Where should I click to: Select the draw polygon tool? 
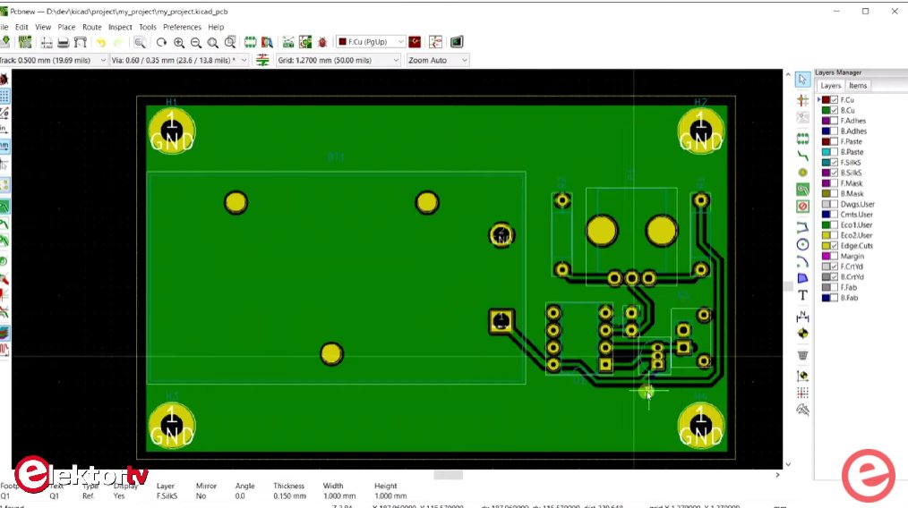802,278
